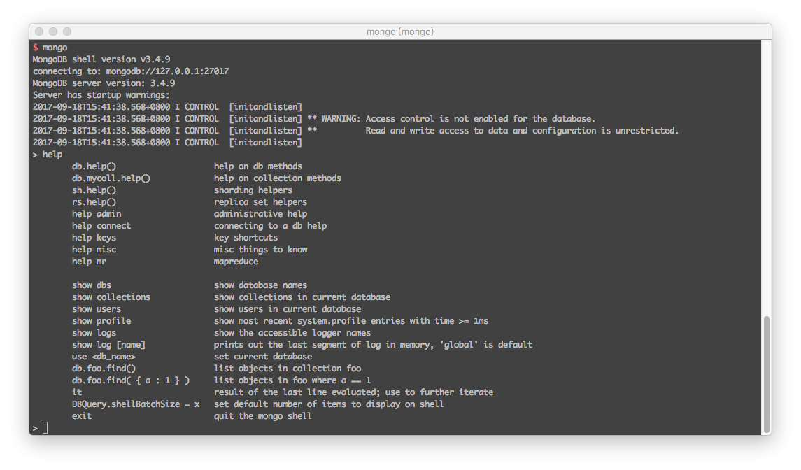
Task: Click 'misc things to know' description
Action: click(260, 249)
